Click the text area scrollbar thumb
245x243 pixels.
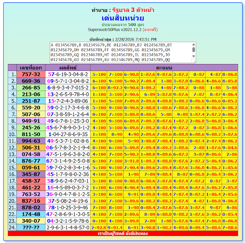coord(194,49)
